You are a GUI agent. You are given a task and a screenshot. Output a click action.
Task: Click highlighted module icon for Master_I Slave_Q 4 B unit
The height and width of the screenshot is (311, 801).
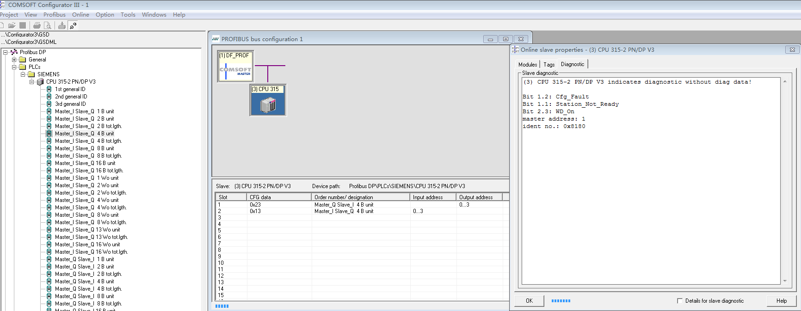(49, 134)
